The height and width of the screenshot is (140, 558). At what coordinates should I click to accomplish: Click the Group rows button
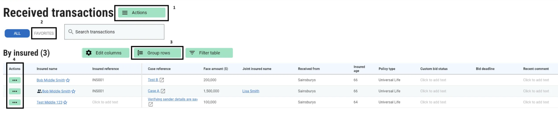click(x=157, y=53)
